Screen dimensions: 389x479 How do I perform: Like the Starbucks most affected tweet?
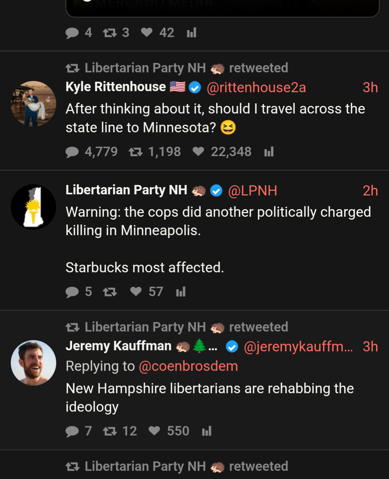tap(136, 292)
